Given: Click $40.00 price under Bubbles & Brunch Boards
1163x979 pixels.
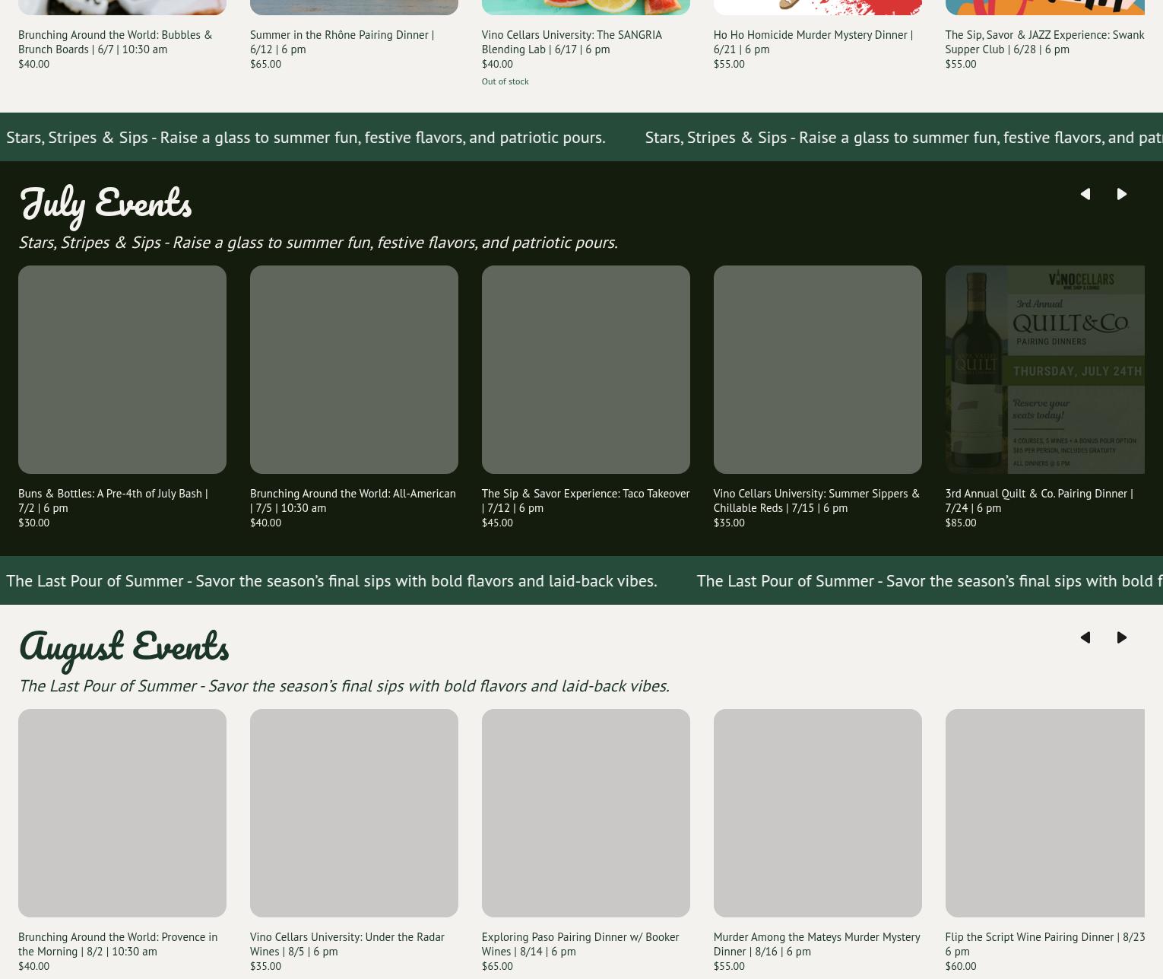Looking at the screenshot, I should pyautogui.click(x=33, y=64).
